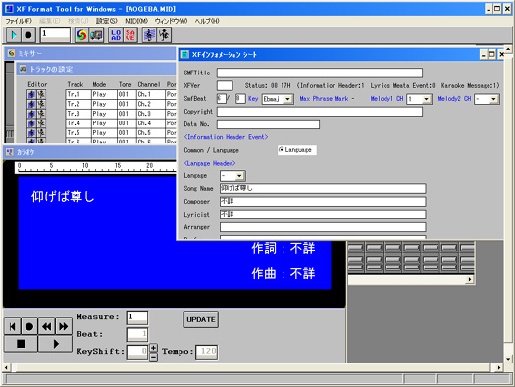Open the Melody1 CH dropdown
This screenshot has width=515, height=387.
[427, 99]
